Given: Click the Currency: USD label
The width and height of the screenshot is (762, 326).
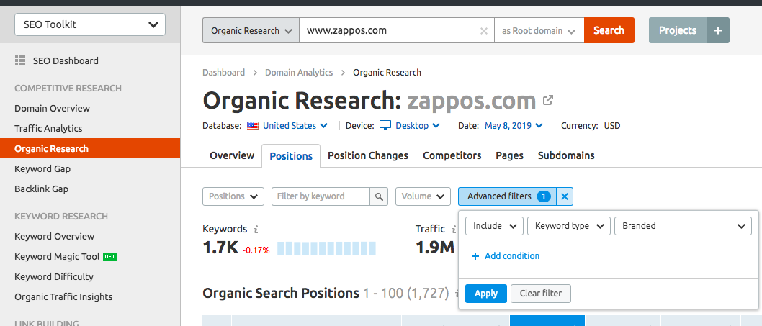Looking at the screenshot, I should point(591,125).
